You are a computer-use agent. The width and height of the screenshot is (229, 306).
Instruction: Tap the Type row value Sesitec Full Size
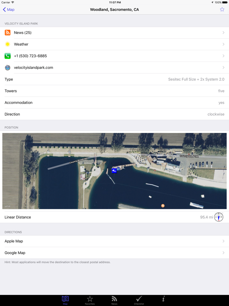coord(196,79)
